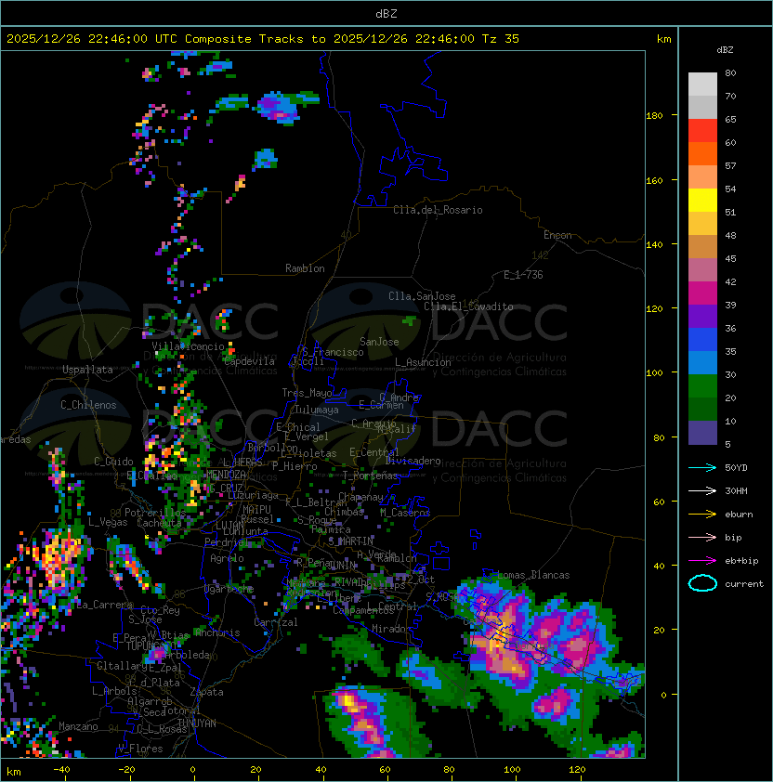
Task: Click the 'Lomas_Blancas' place label
Action: pyautogui.click(x=533, y=575)
